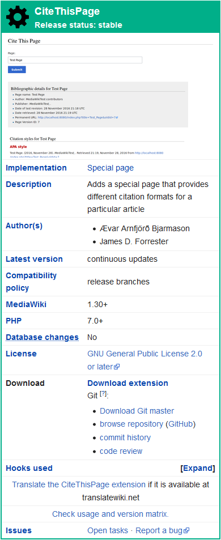
Task: Open the Latest version label link
Action: (x=34, y=259)
